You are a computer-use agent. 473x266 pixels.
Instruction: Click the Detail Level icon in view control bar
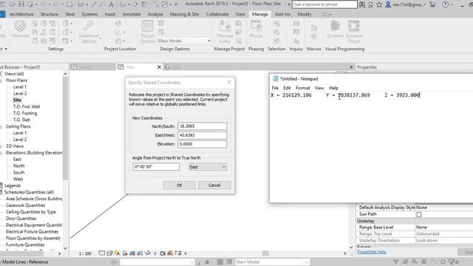[x=102, y=253]
